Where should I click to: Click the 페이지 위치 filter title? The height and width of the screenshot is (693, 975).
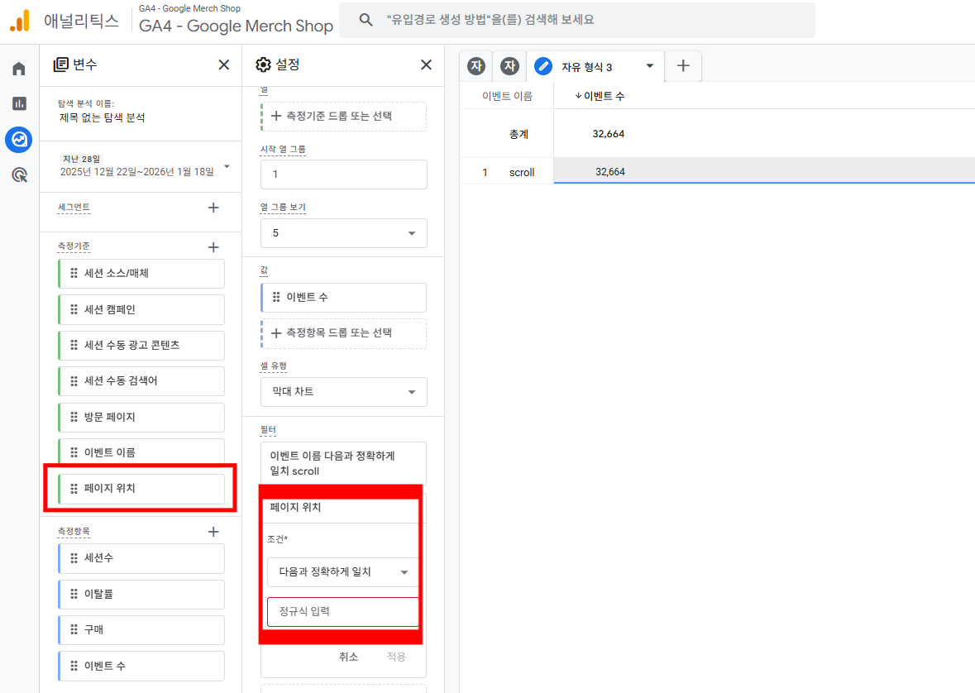coord(295,508)
